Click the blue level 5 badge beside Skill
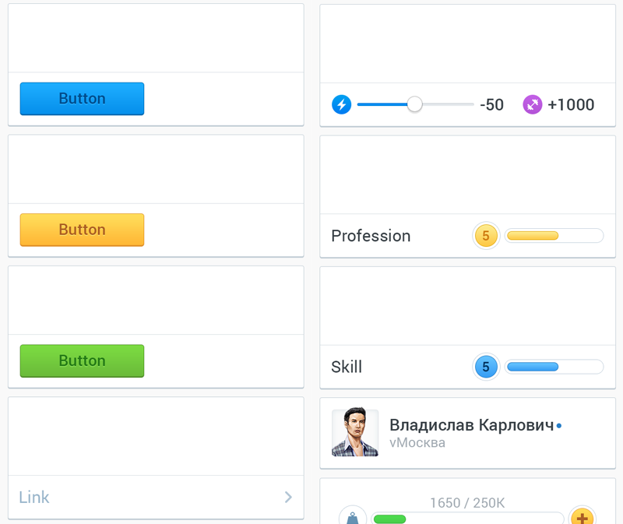 [486, 366]
